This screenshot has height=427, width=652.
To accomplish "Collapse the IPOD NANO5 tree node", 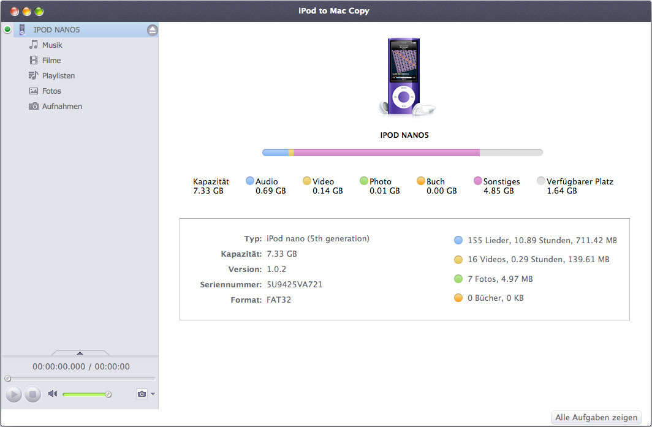I will 7,29.
